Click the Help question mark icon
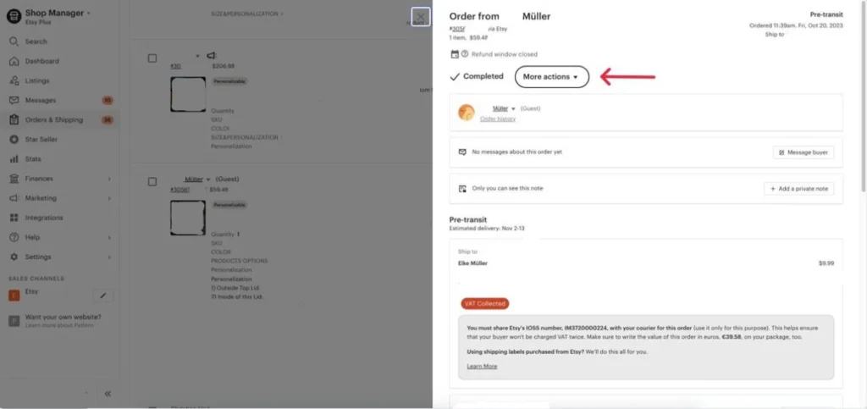867x409 pixels. coord(14,237)
